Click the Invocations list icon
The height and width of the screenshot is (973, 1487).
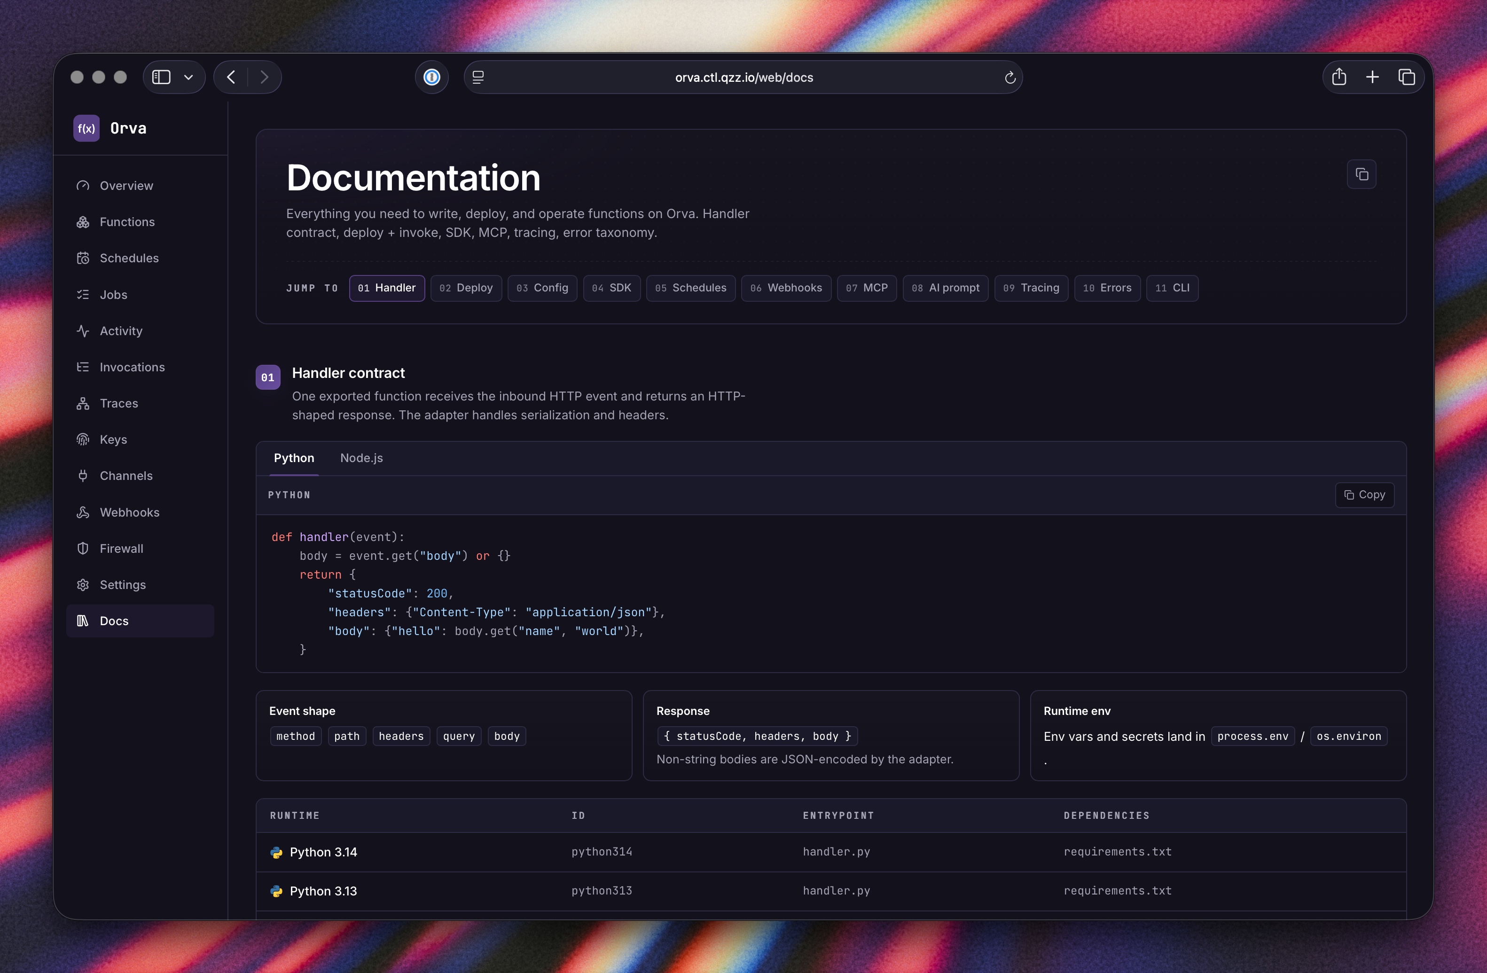coord(83,367)
